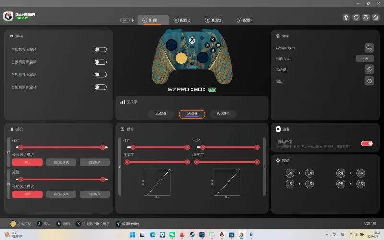Click the upload/export profile icon

[346, 17]
